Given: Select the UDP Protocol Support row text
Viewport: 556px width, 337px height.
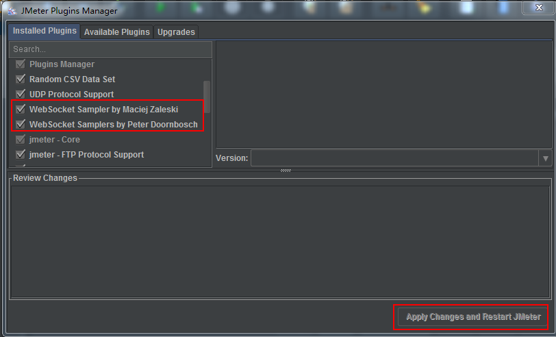Looking at the screenshot, I should point(72,95).
